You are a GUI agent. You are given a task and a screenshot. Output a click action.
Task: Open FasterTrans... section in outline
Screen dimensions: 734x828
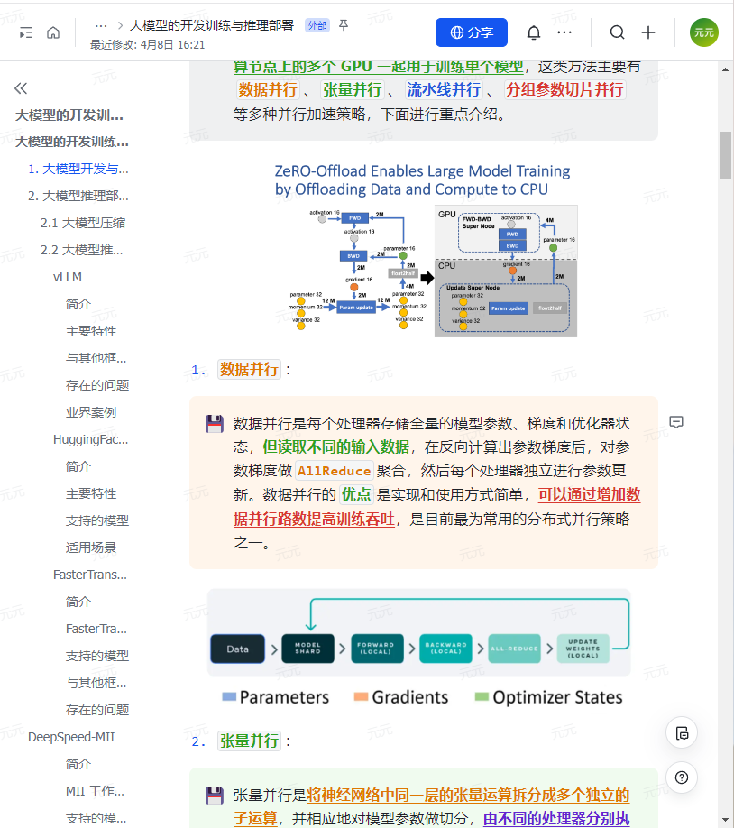tap(90, 575)
